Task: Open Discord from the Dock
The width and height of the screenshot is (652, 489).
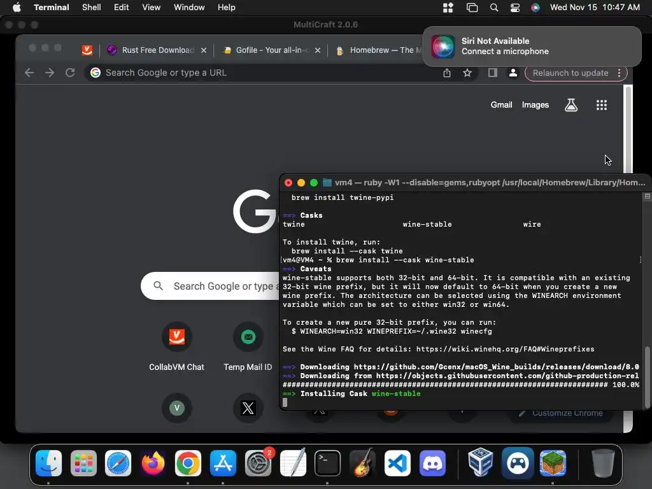Action: (x=432, y=463)
